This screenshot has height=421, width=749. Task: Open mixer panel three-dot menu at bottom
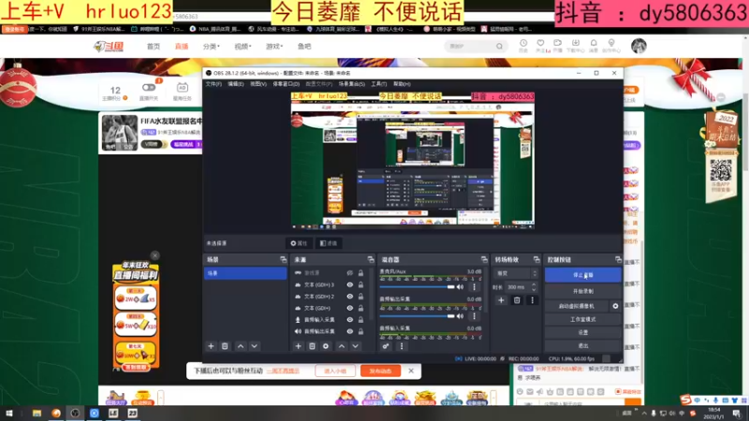pyautogui.click(x=402, y=346)
